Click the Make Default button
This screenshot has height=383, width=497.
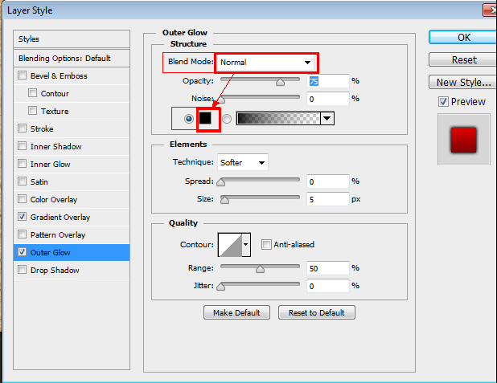[236, 312]
